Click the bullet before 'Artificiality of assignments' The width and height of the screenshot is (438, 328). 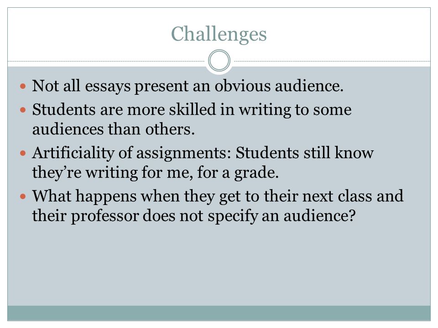[x=23, y=153]
